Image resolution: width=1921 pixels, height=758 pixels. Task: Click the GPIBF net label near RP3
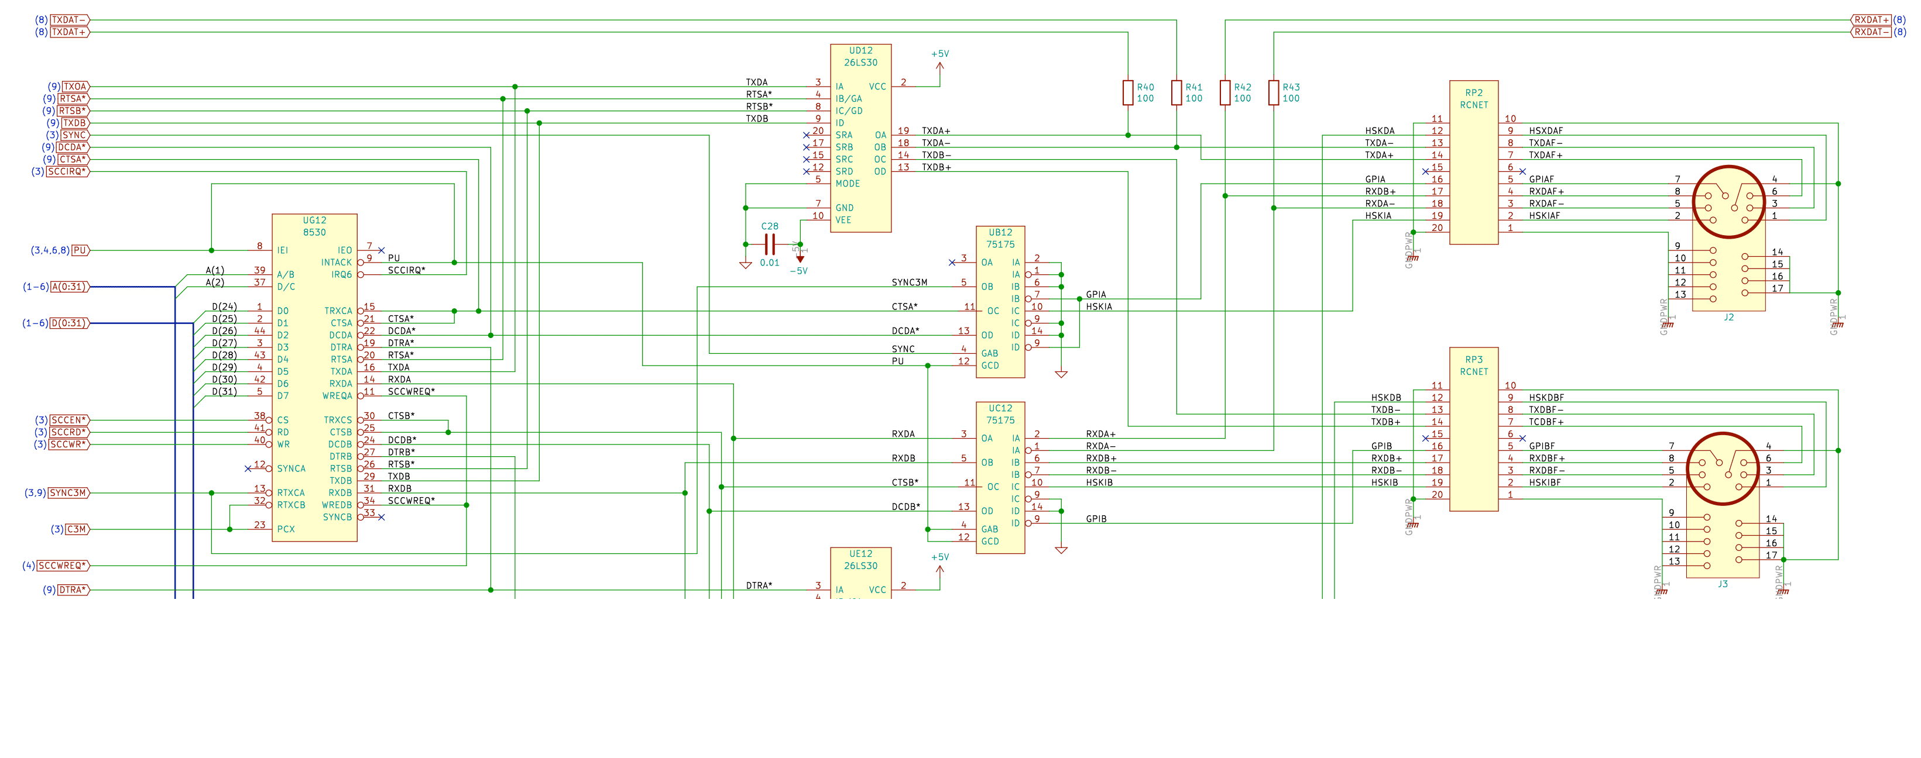click(1541, 446)
